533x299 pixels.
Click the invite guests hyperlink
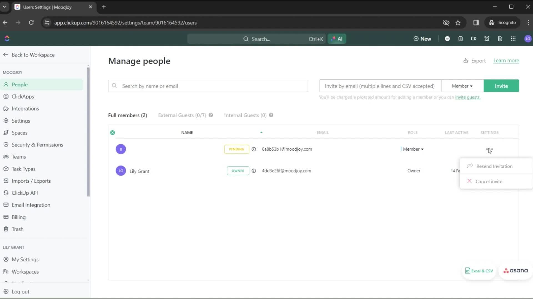pos(467,97)
